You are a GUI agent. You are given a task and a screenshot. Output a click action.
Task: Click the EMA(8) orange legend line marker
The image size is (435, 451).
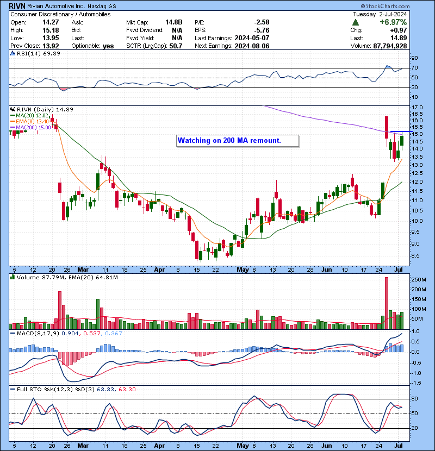pos(12,121)
